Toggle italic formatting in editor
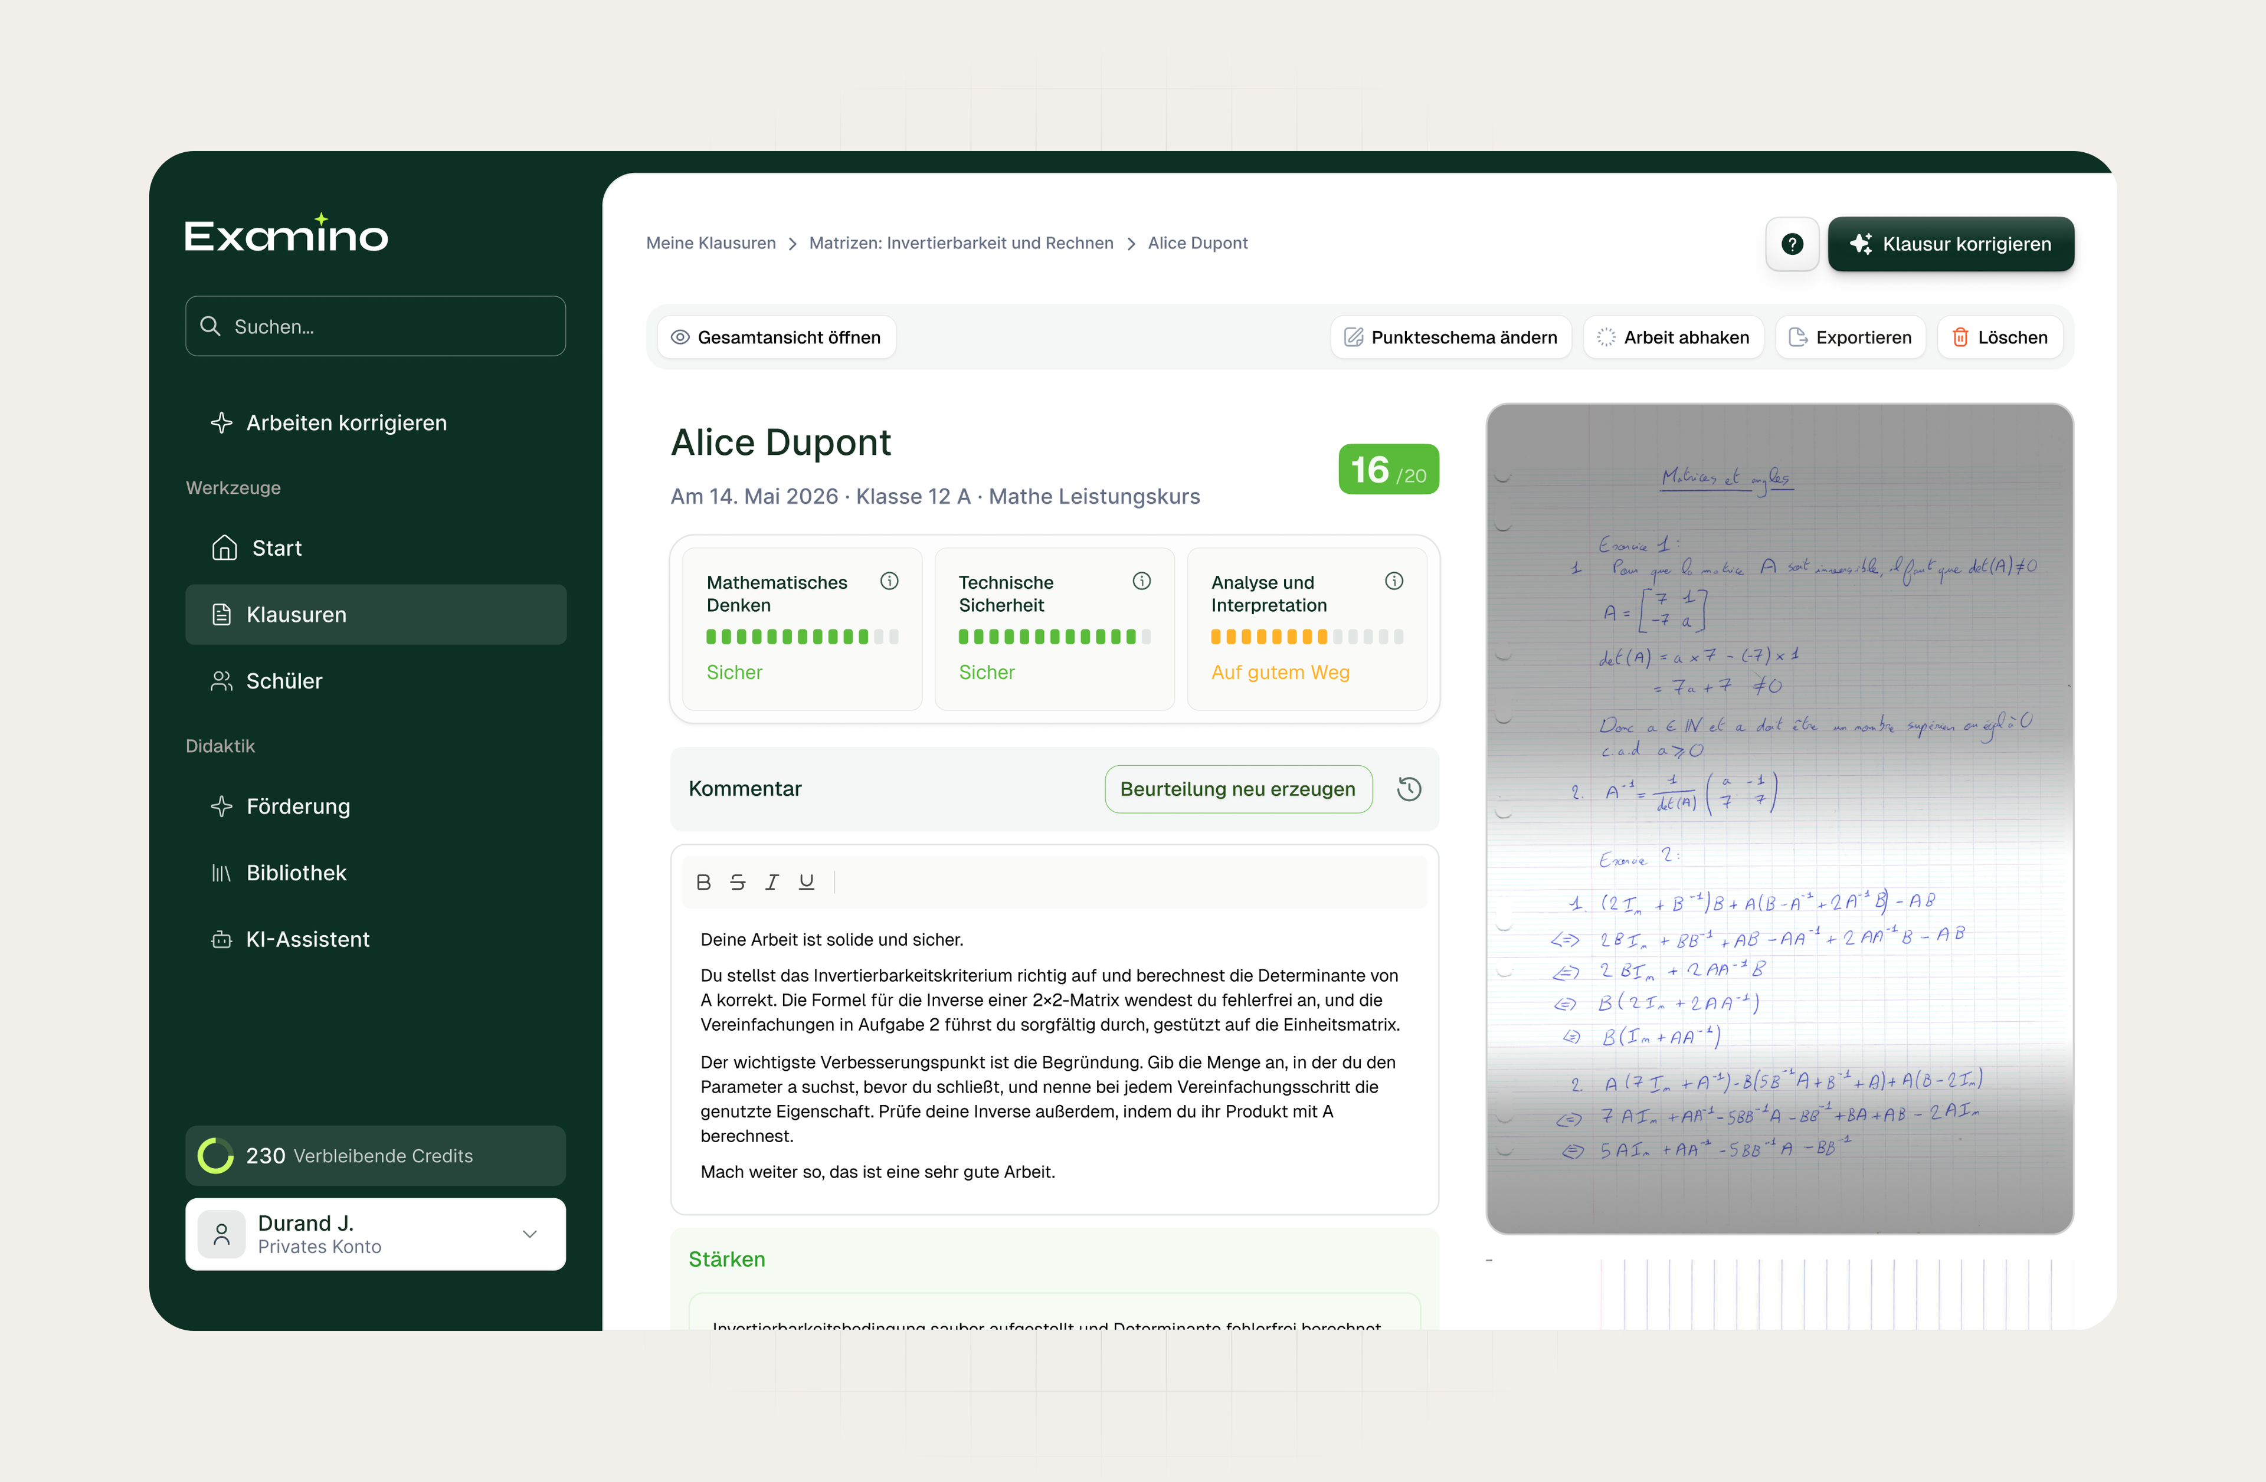2266x1482 pixels. (772, 883)
